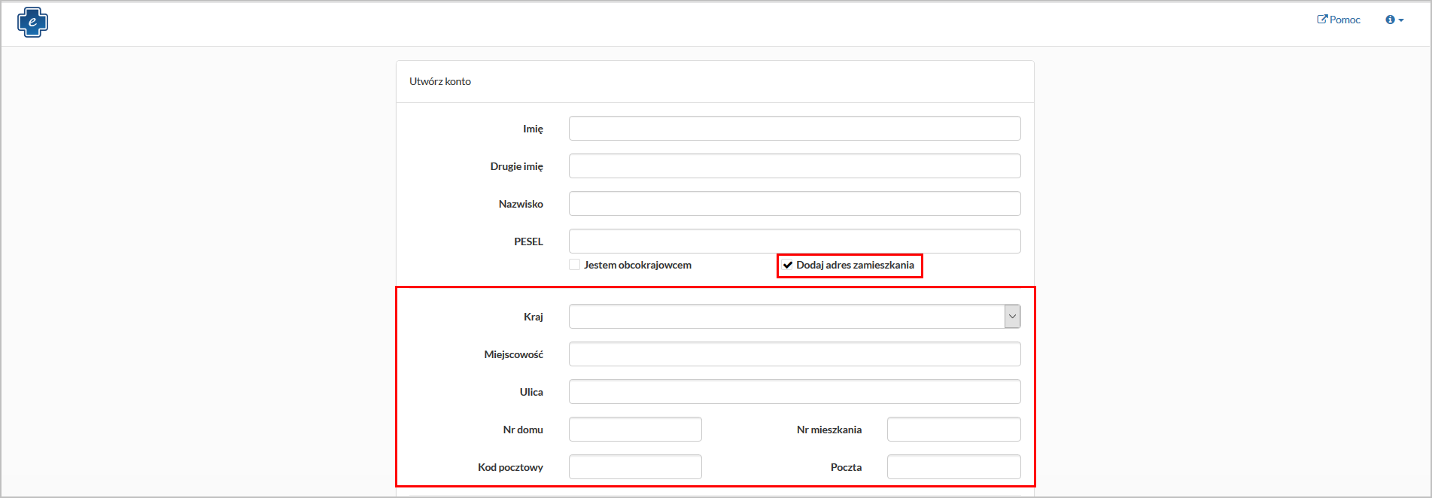
Task: Select the Nr mieszkania field
Action: click(953, 430)
